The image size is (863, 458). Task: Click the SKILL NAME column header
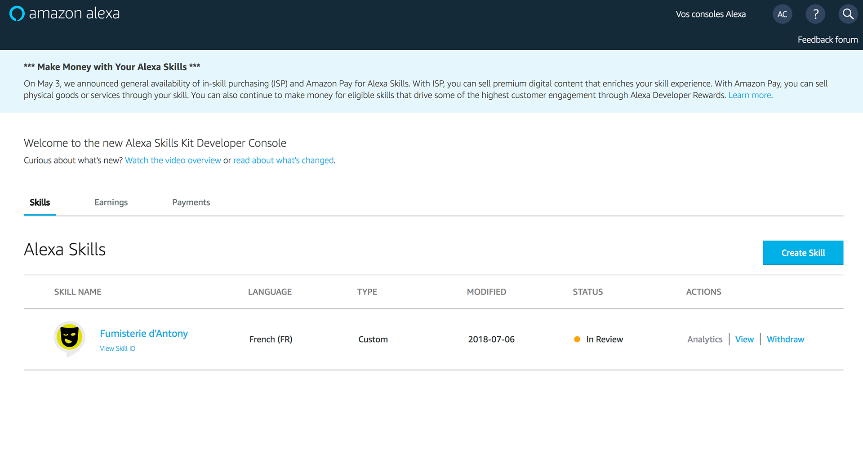click(x=78, y=292)
